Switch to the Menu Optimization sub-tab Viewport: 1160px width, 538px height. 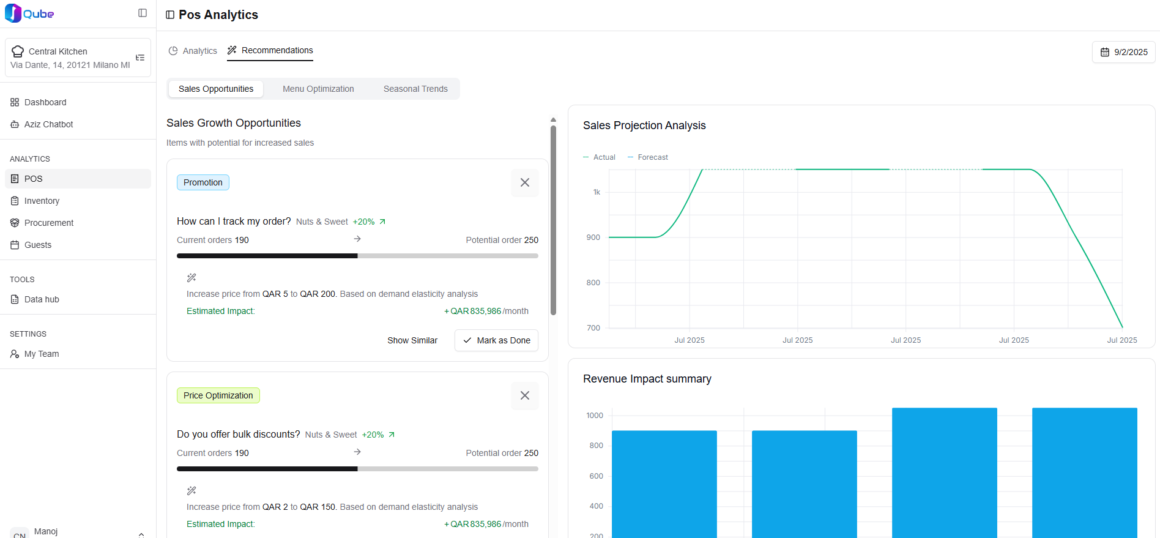point(318,89)
